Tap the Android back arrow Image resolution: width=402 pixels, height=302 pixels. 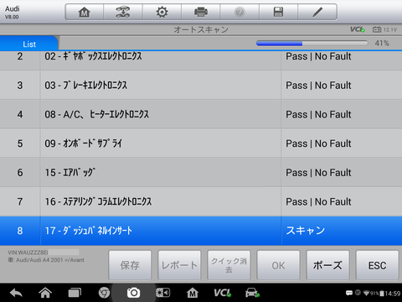tap(16, 293)
